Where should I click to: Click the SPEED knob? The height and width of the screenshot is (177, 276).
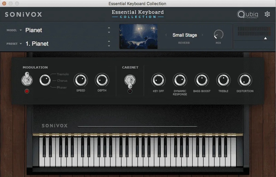[81, 80]
